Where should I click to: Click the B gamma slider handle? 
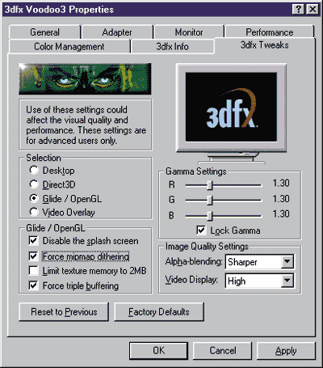(210, 215)
